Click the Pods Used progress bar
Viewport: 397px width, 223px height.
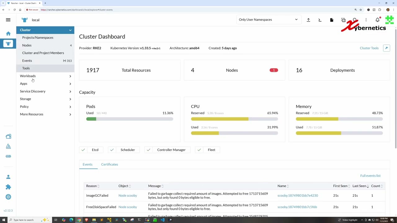coord(130,119)
